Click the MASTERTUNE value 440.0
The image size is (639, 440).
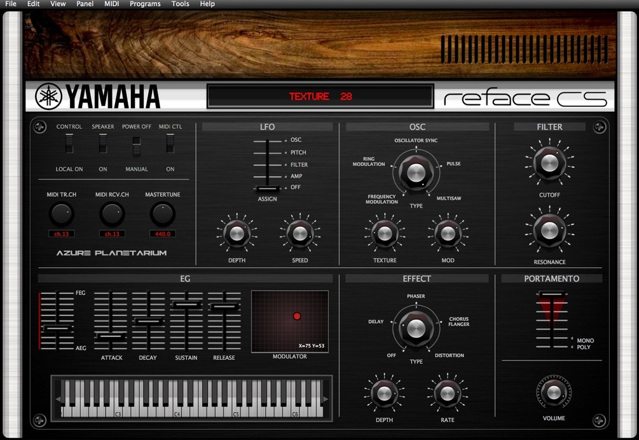pyautogui.click(x=163, y=234)
